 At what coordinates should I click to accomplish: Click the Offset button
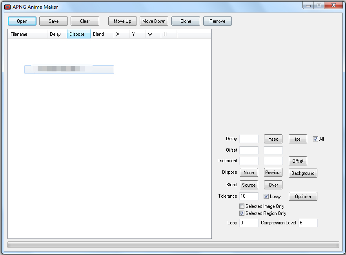click(x=298, y=161)
